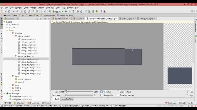The image size is (197, 110).
Task: Click the Make Project icon
Action: (x=50, y=12)
